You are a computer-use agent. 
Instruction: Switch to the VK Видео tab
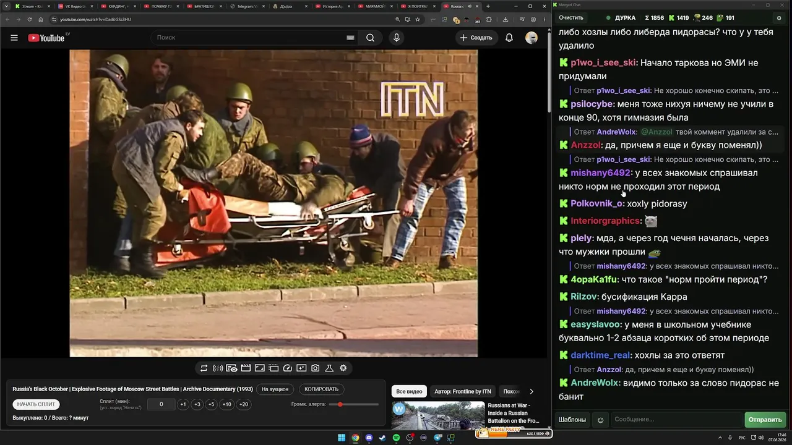pyautogui.click(x=74, y=6)
